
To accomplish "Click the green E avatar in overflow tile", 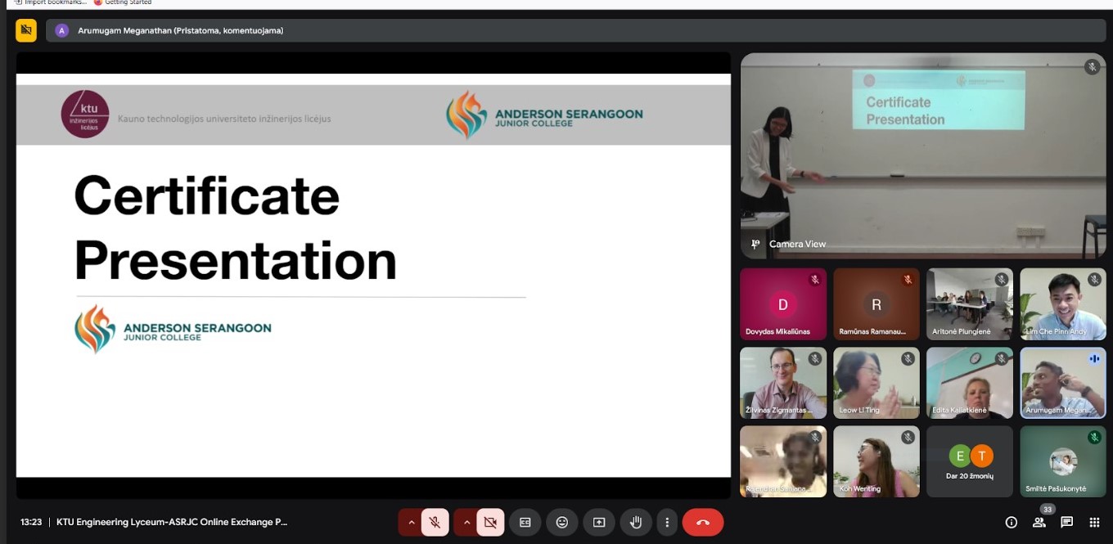I will coord(959,456).
